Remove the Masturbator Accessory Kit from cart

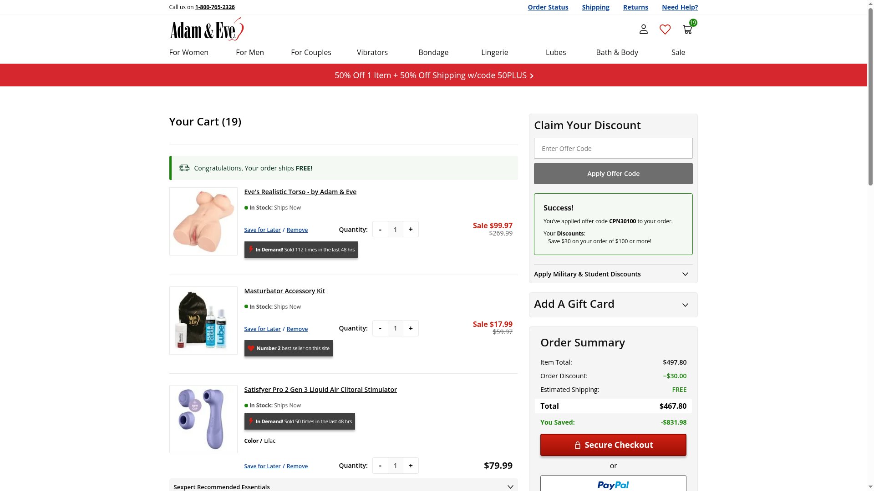point(297,329)
